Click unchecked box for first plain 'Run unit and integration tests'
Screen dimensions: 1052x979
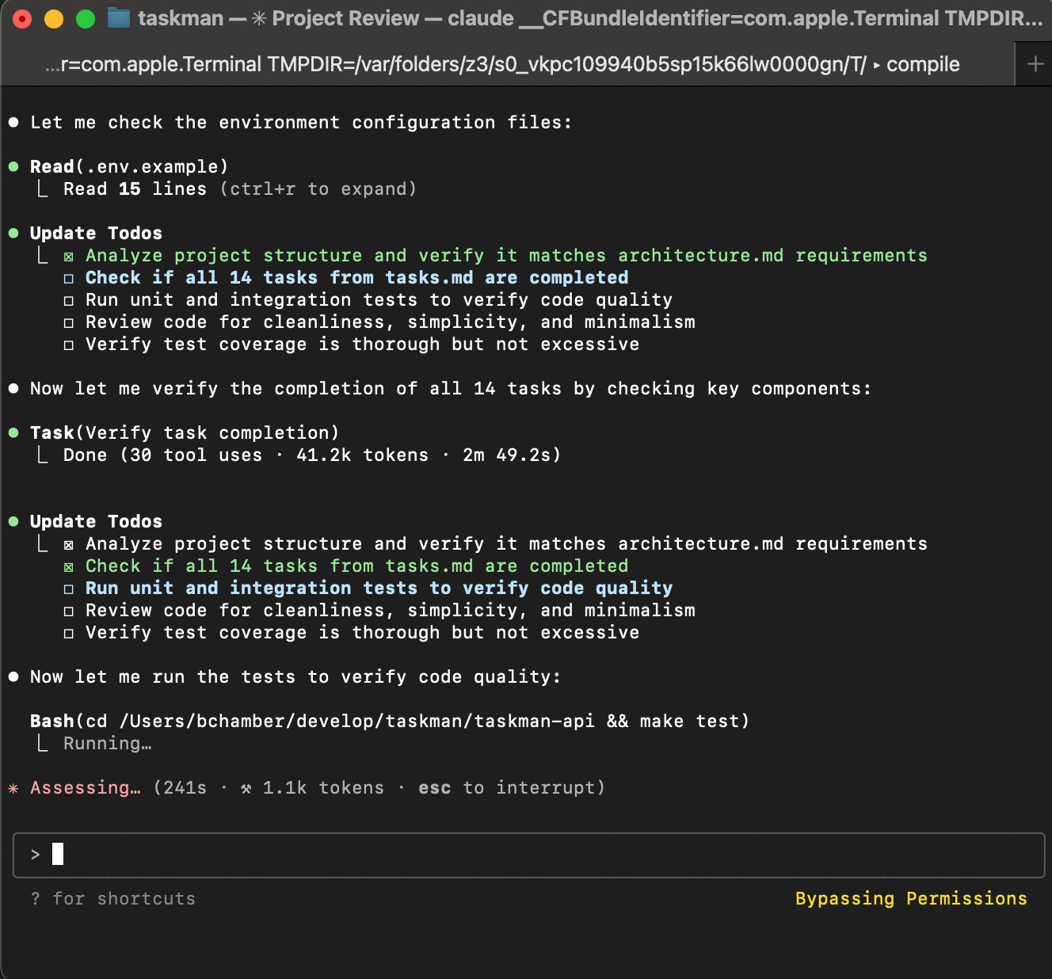[x=69, y=301]
